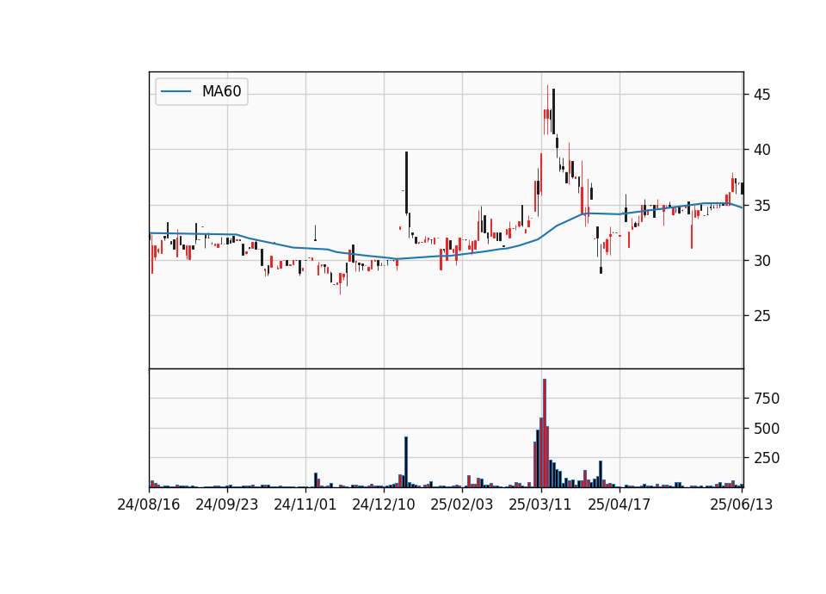Select the 24/08/16 date label

149,504
